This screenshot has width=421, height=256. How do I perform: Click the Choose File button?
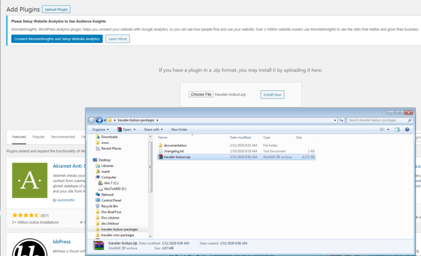tap(201, 95)
